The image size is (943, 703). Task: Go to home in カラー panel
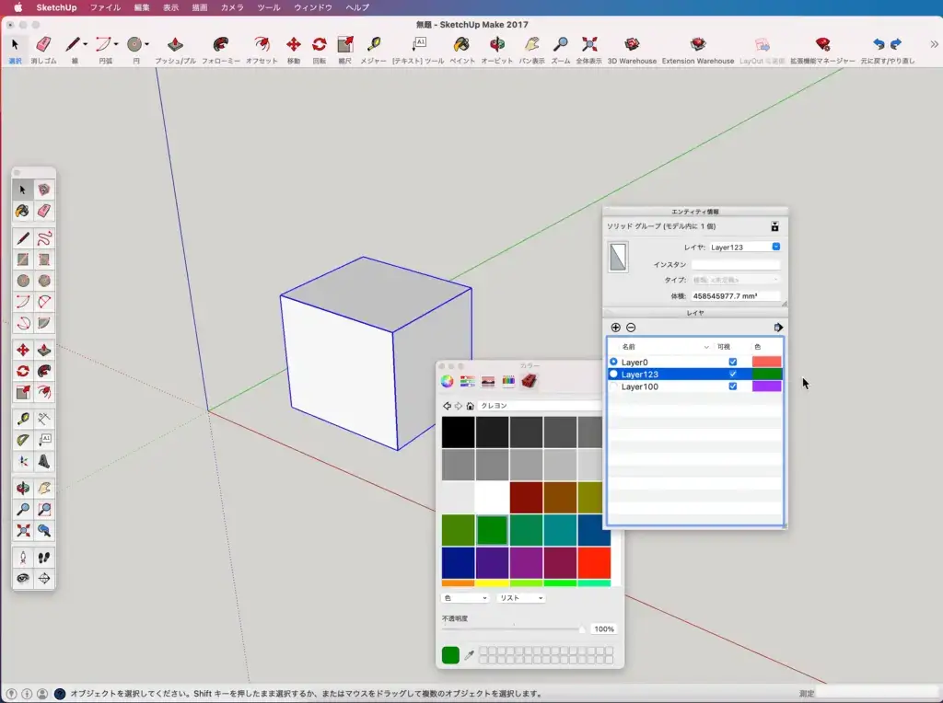pos(471,406)
